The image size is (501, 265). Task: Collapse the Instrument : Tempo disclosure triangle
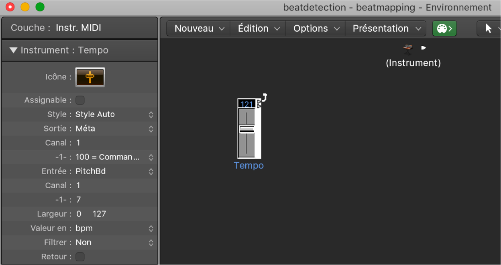pyautogui.click(x=14, y=50)
